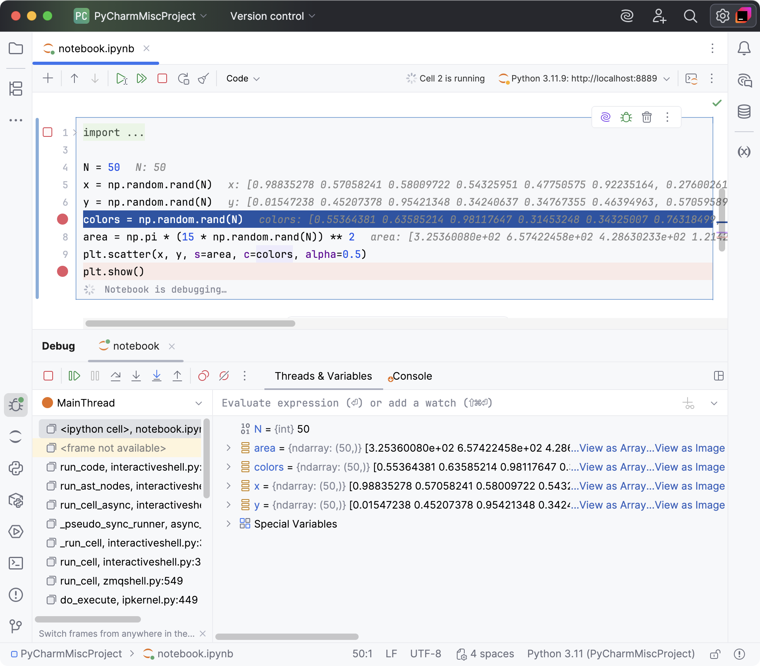This screenshot has height=666, width=760.
Task: Expand the Special Variables node
Action: [x=228, y=524]
